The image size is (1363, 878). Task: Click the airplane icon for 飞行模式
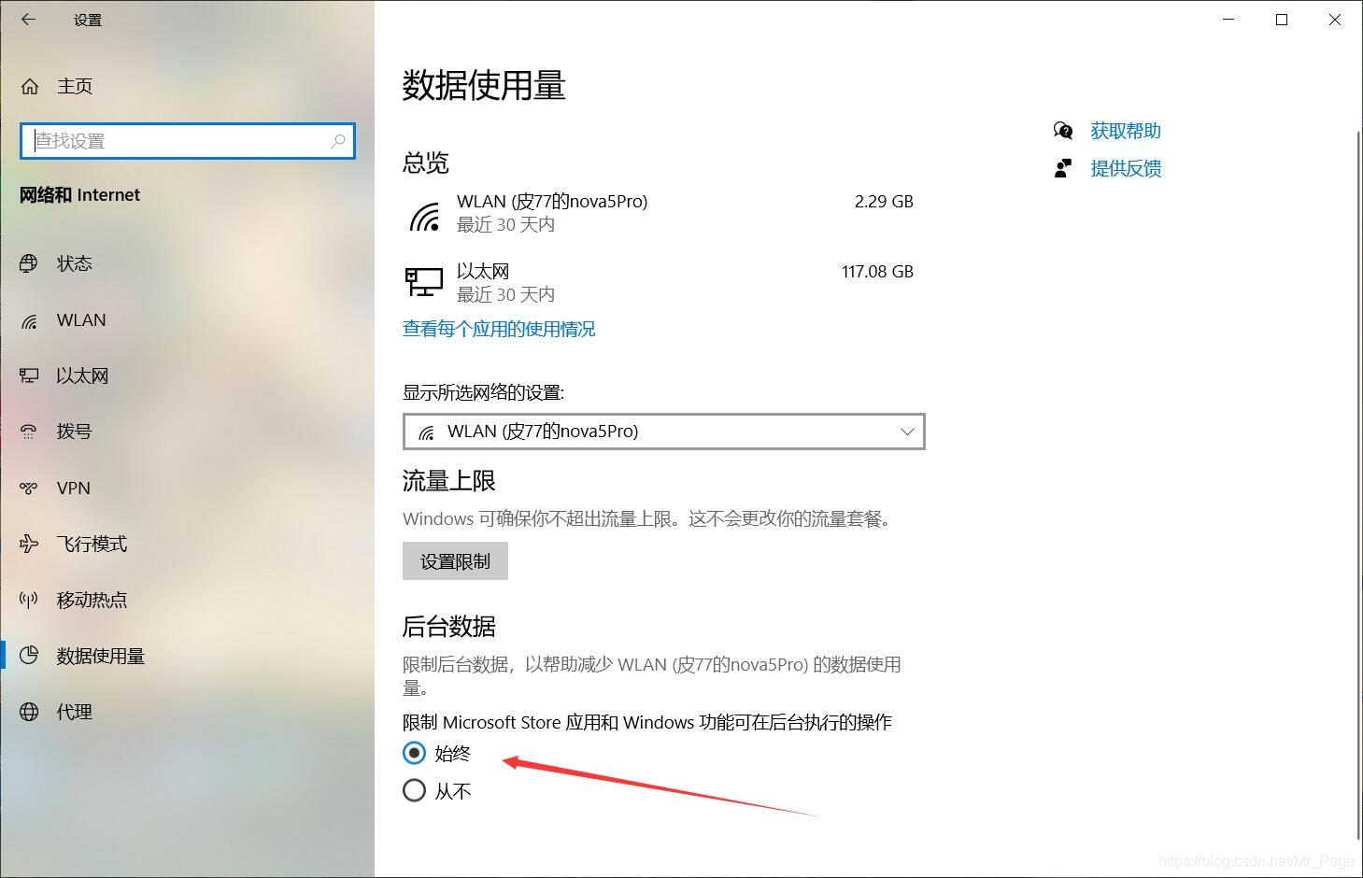[29, 544]
